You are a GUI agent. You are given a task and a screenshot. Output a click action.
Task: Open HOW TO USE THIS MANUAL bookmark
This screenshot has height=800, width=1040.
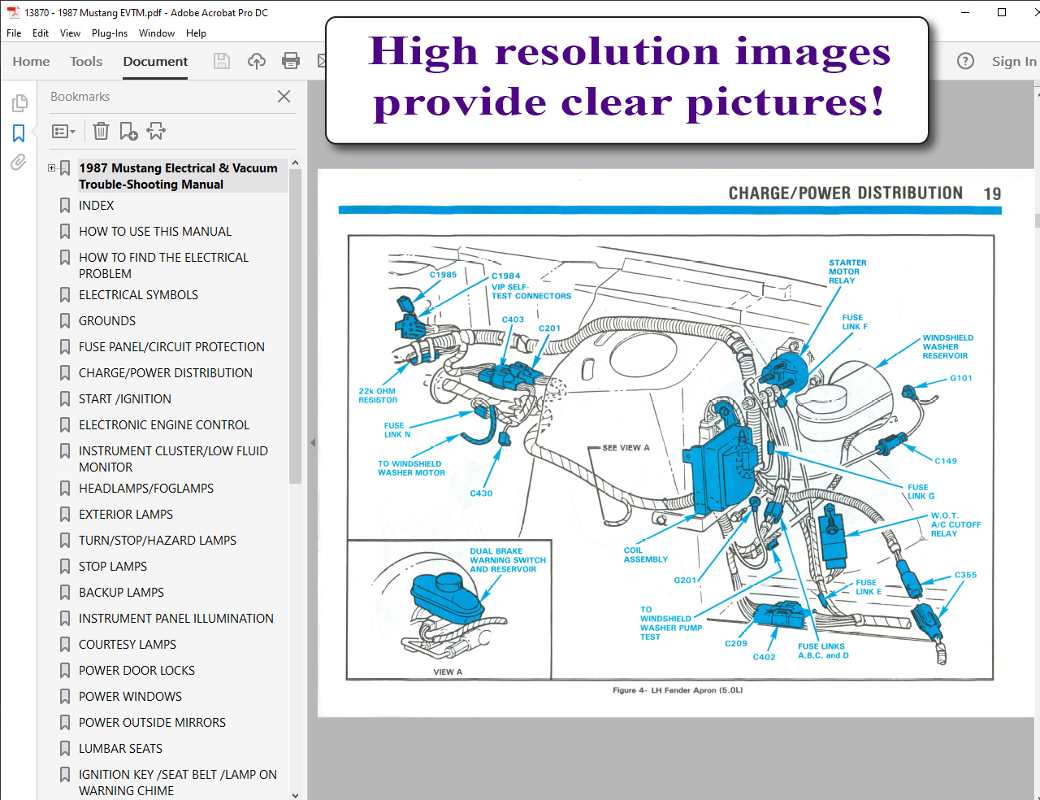pyautogui.click(x=155, y=232)
